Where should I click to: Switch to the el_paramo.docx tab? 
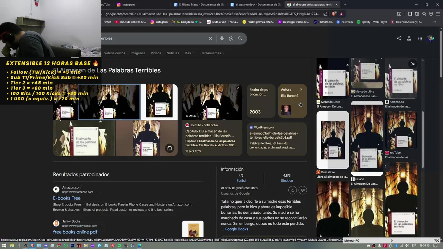[x=256, y=4]
